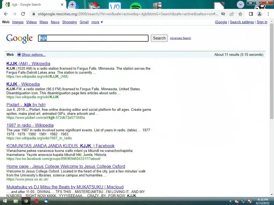Screen dimensions: 274x205
Task: Click the Search button
Action: (159, 38)
